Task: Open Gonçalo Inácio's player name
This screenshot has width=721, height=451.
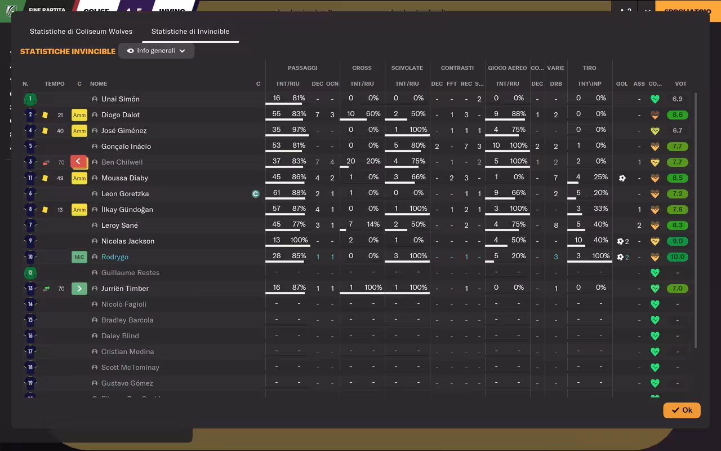Action: [126, 147]
